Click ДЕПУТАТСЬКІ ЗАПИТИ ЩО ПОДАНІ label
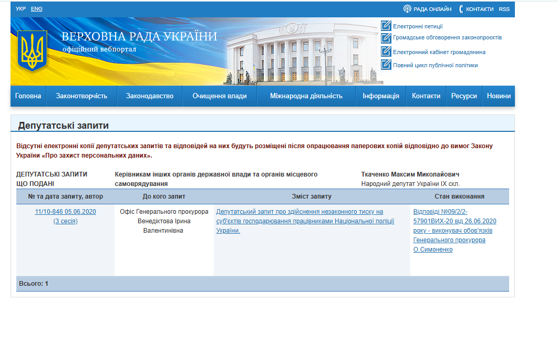The height and width of the screenshot is (342, 558). tap(51, 179)
